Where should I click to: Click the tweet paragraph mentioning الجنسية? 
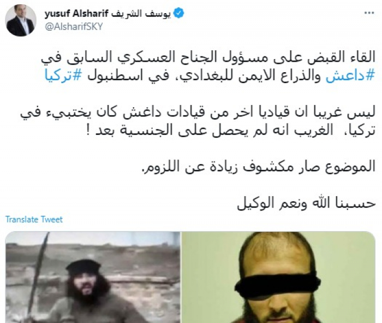coord(198,121)
